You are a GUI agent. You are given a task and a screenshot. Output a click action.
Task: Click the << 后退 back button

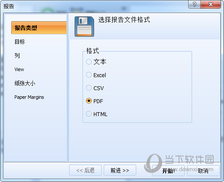[85, 170]
